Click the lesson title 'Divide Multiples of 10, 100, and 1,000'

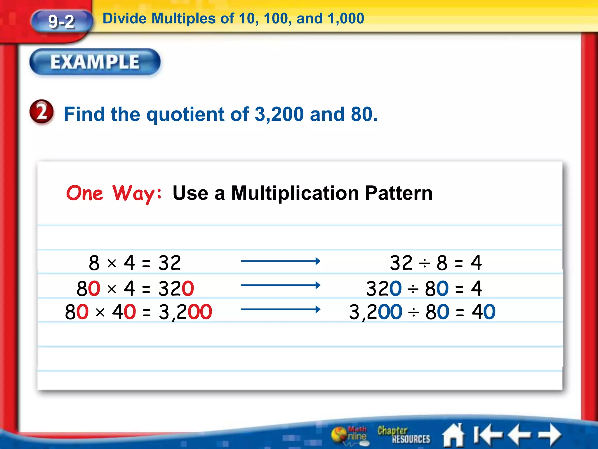click(233, 18)
